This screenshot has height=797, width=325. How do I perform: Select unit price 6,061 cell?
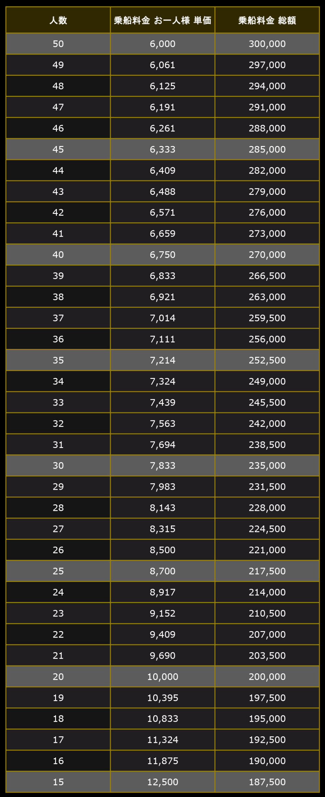click(x=162, y=65)
